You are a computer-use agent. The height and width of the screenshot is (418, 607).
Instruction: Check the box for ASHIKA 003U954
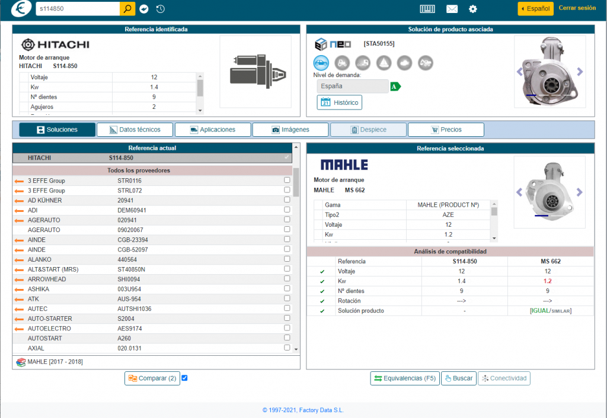[287, 288]
